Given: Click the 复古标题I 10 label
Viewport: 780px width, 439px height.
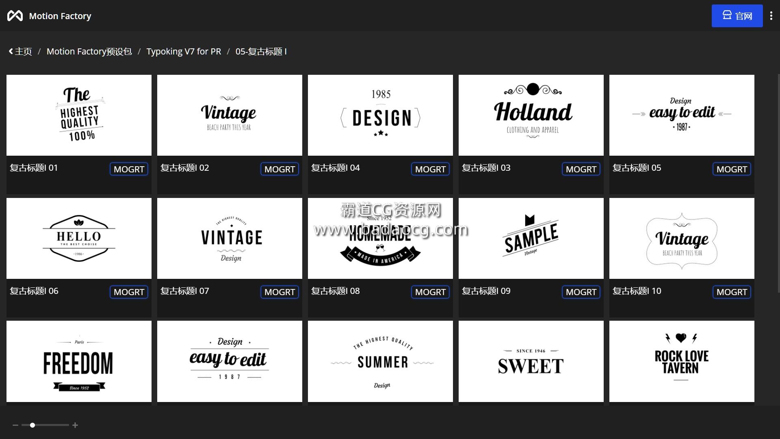Looking at the screenshot, I should [637, 291].
